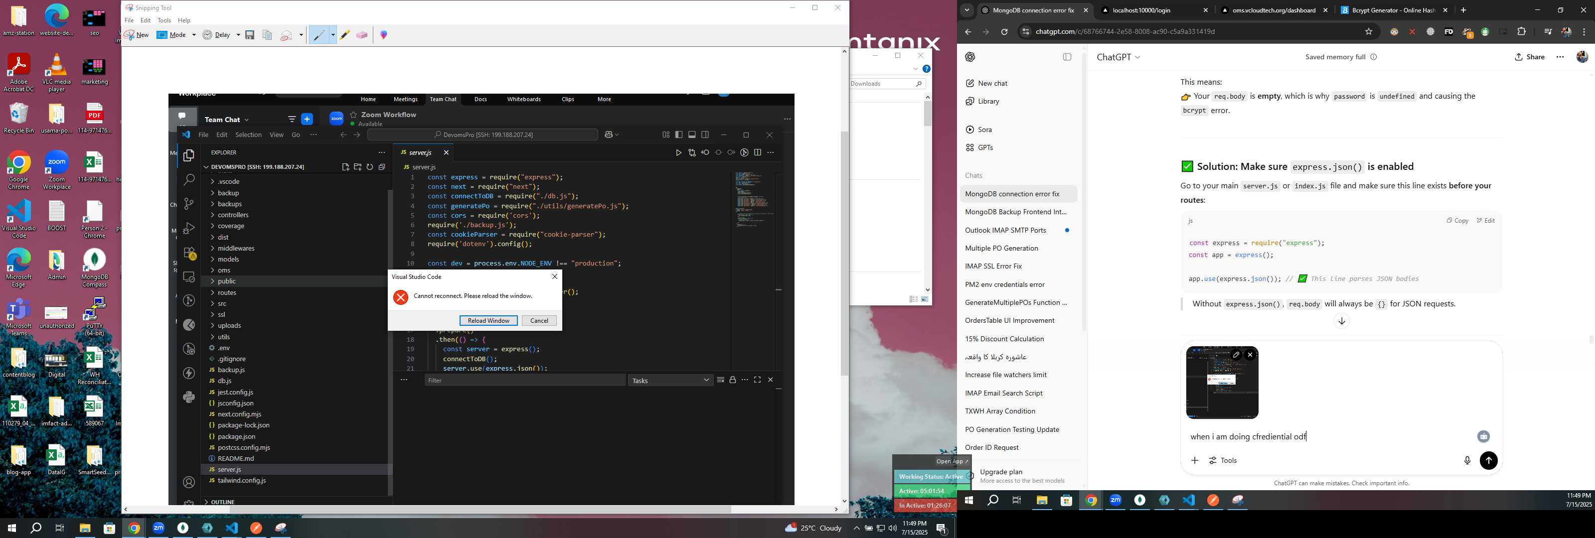Viewport: 1595px width, 538px height.
Task: Edit the js code block
Action: click(x=1485, y=221)
